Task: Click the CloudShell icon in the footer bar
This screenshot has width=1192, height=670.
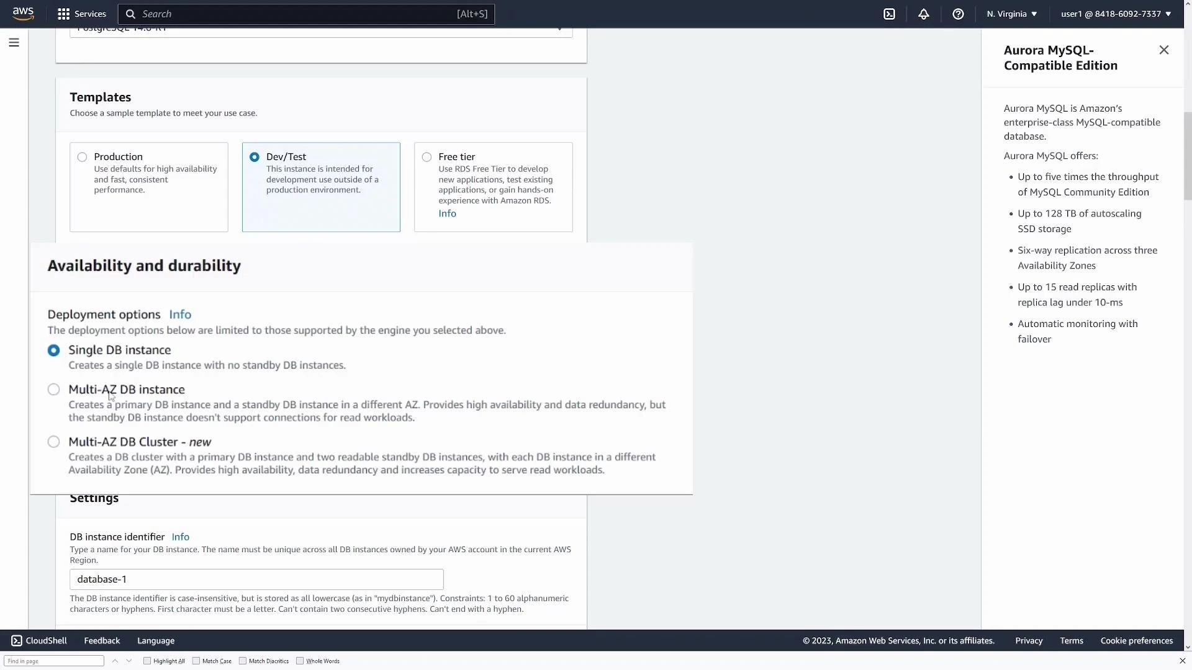Action: click(x=17, y=640)
